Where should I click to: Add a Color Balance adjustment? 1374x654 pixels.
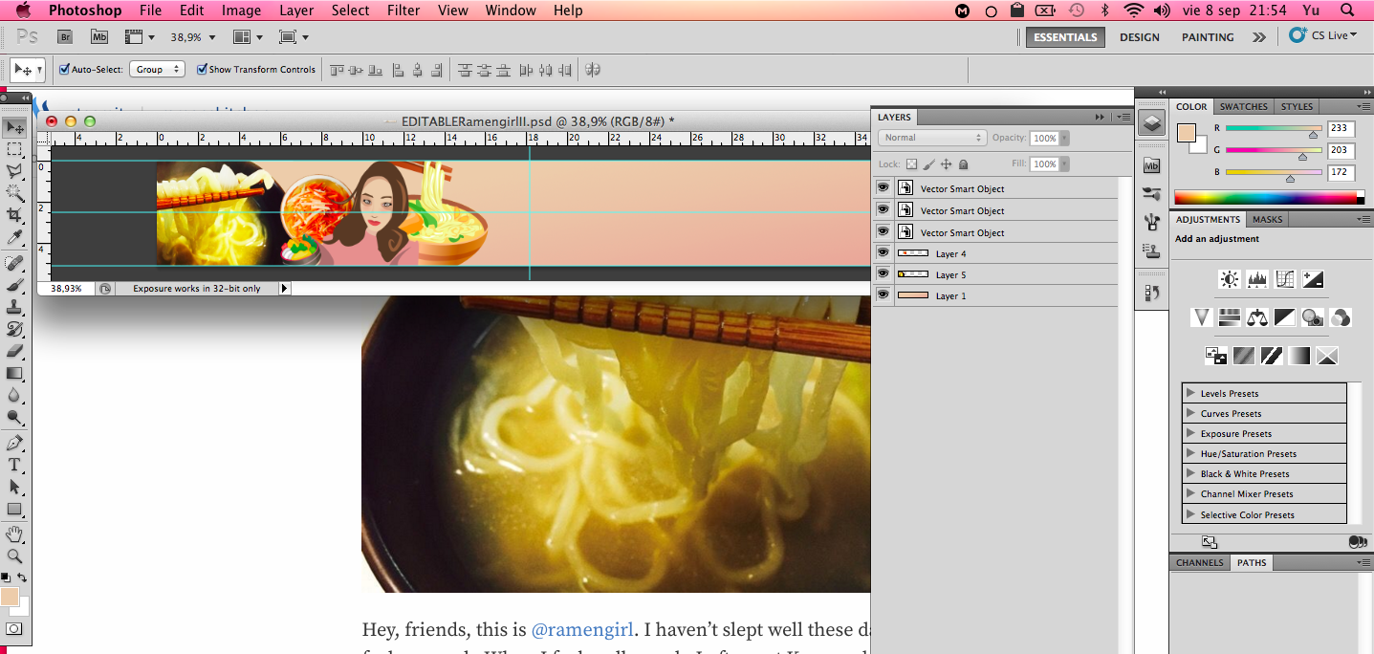tap(1257, 316)
